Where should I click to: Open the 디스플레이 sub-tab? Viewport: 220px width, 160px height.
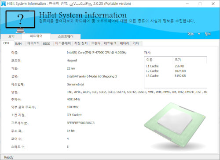coord(63,43)
